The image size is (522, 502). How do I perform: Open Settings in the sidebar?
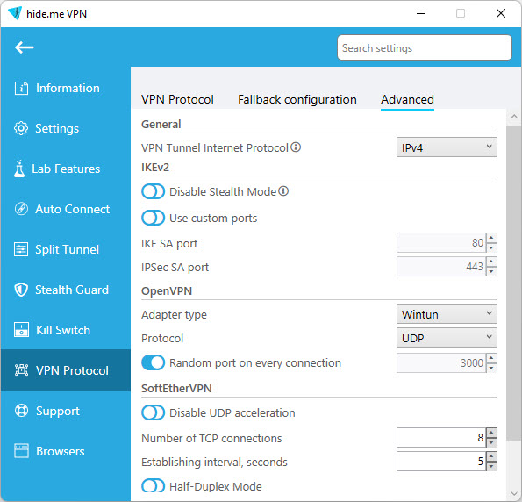coord(66,129)
